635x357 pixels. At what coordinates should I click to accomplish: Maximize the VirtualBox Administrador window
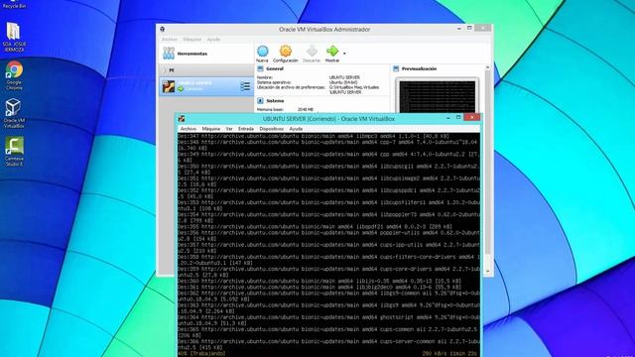[469, 28]
